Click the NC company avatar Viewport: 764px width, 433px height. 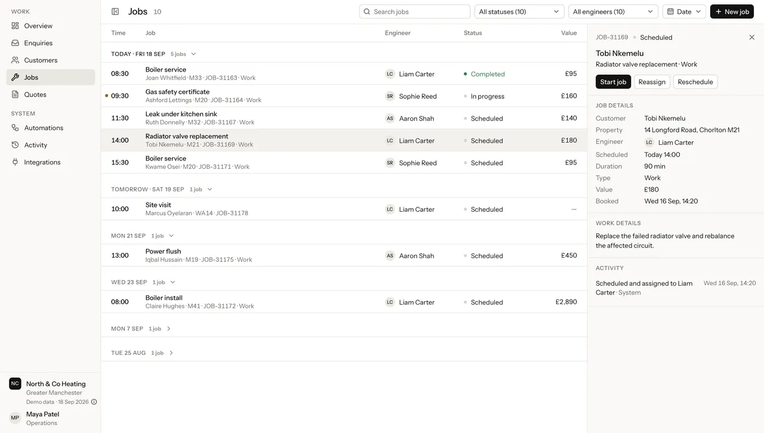(15, 383)
